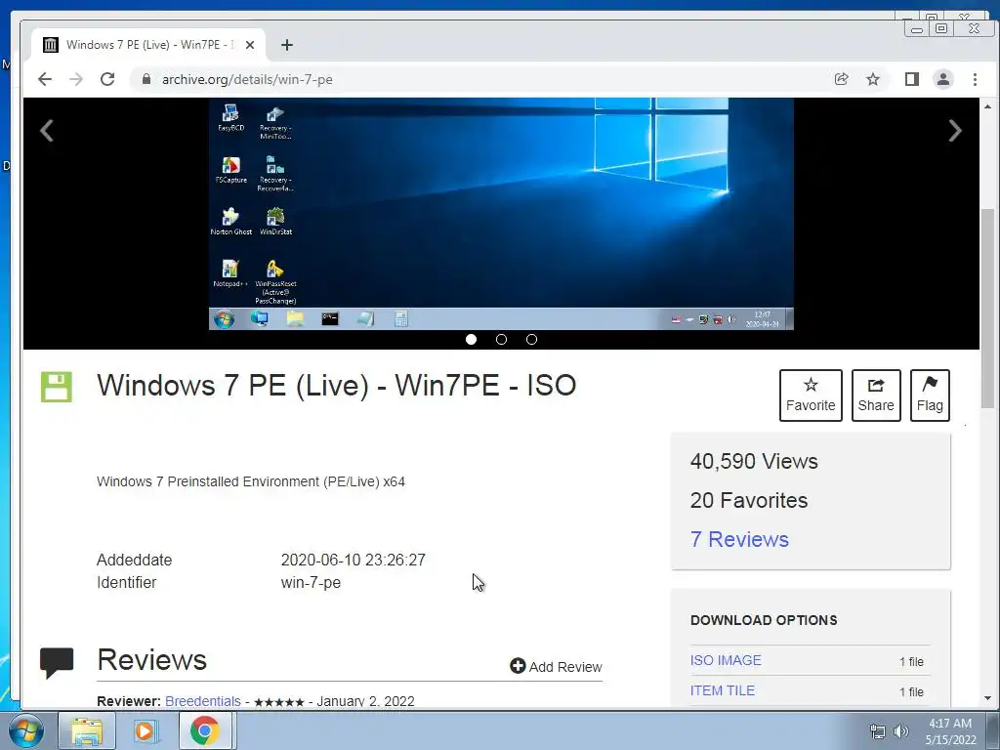Open Chrome three-dot menu
Screen dimensions: 1000x750
point(975,79)
